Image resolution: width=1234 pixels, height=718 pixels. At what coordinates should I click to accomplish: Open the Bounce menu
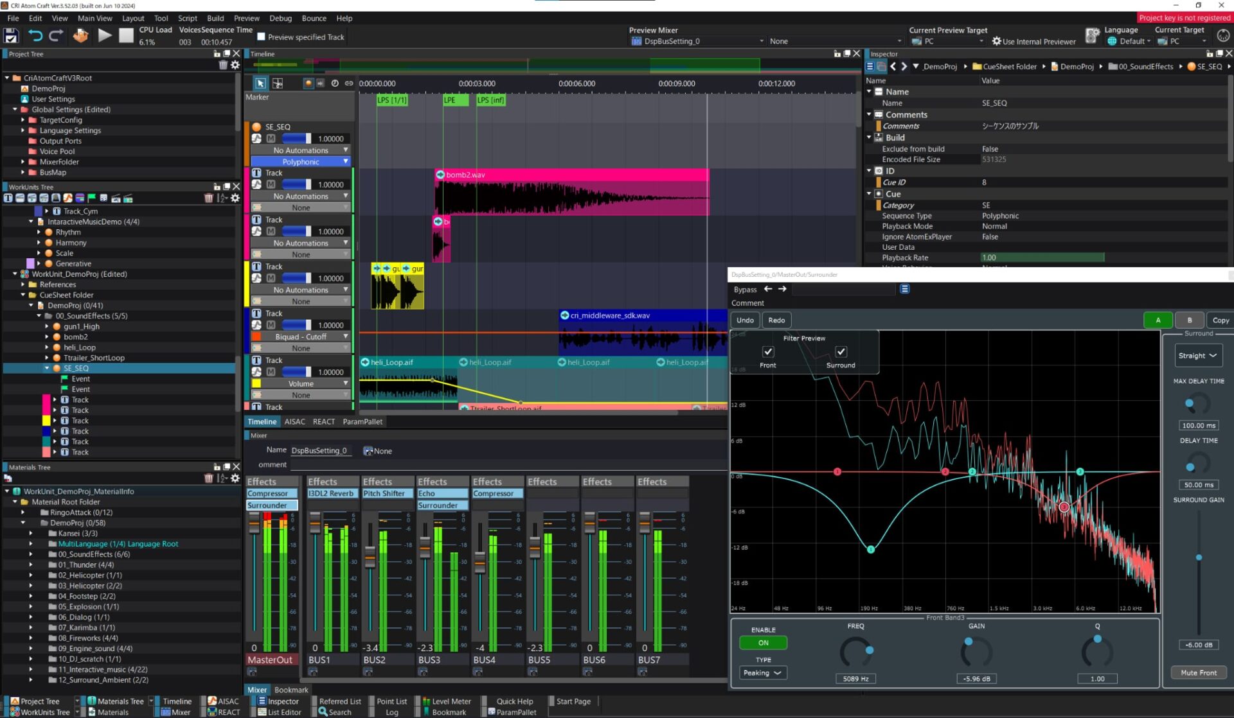(x=314, y=18)
